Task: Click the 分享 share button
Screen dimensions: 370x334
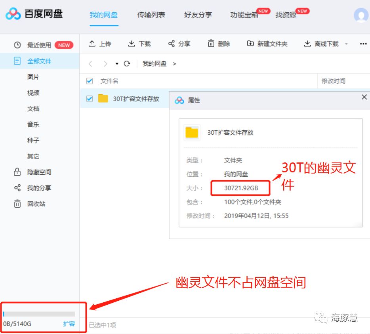Action: click(179, 44)
